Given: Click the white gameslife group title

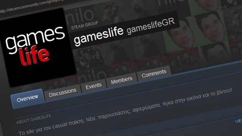Looking at the screenshot, I should pyautogui.click(x=99, y=35).
